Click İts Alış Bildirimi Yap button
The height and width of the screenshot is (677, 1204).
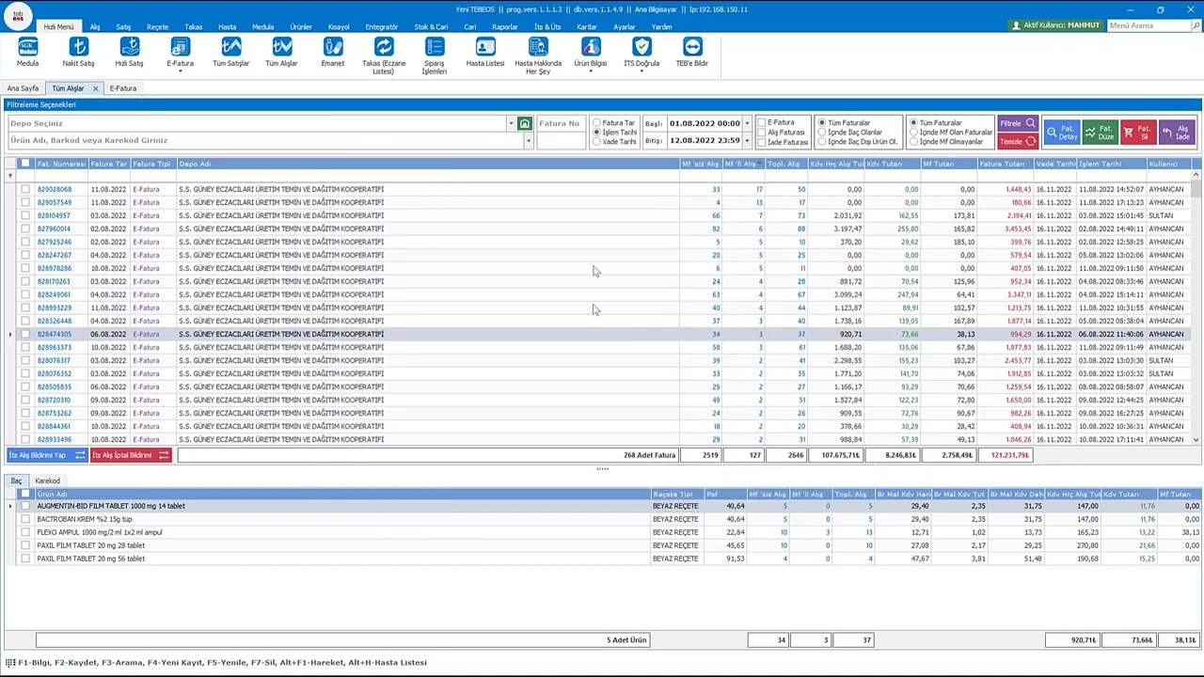(x=46, y=455)
